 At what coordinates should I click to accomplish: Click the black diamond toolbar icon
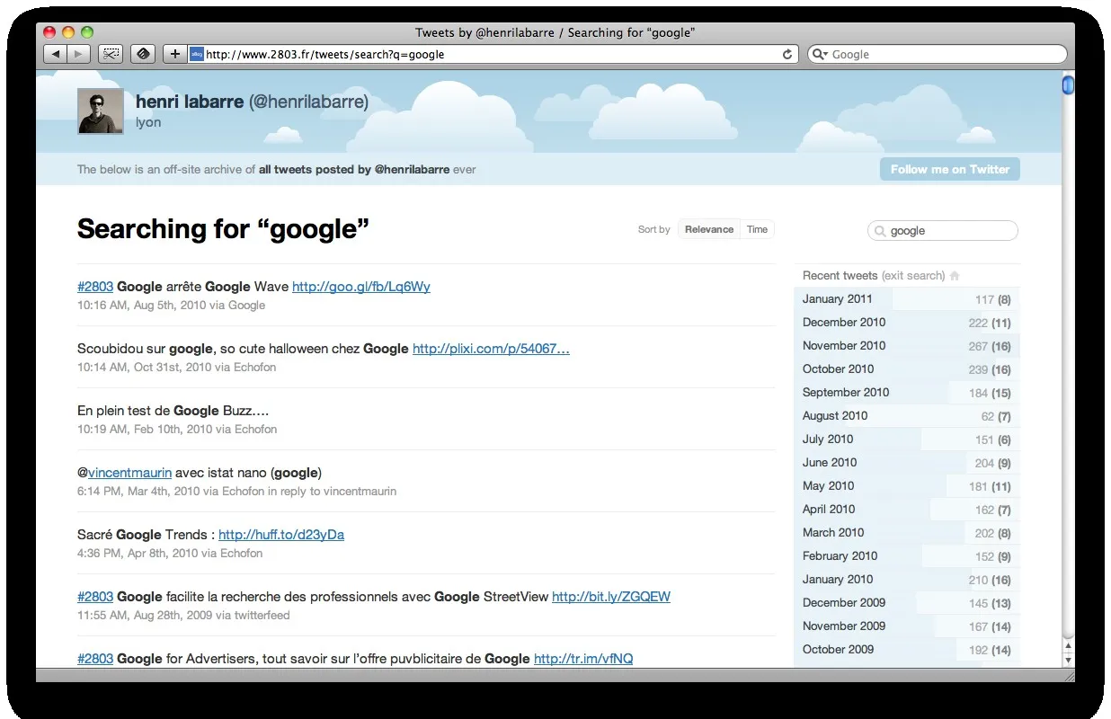[143, 54]
